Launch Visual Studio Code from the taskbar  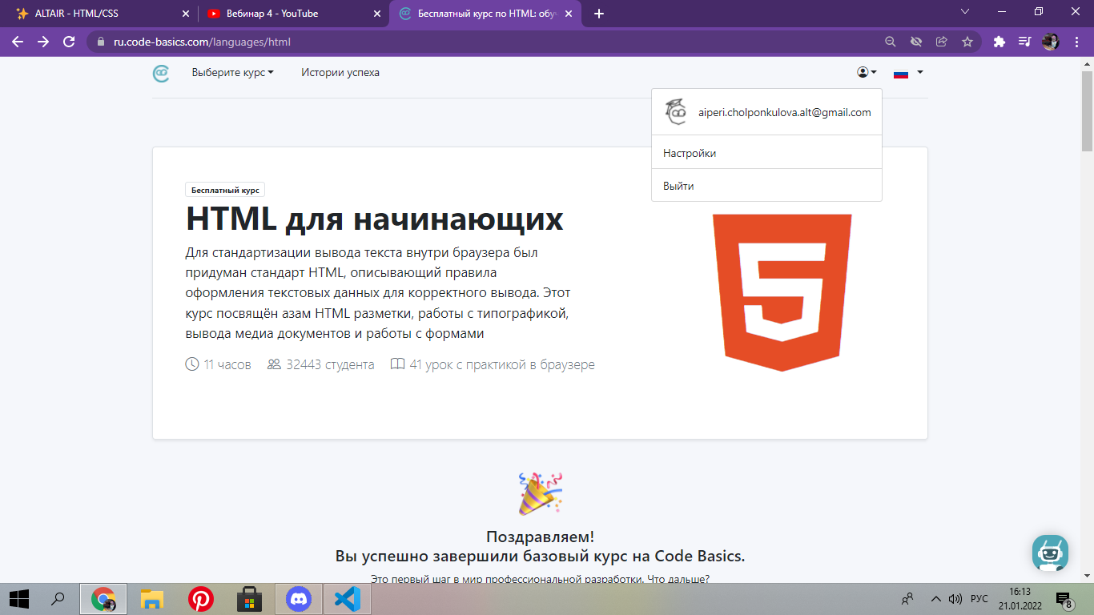pyautogui.click(x=348, y=598)
